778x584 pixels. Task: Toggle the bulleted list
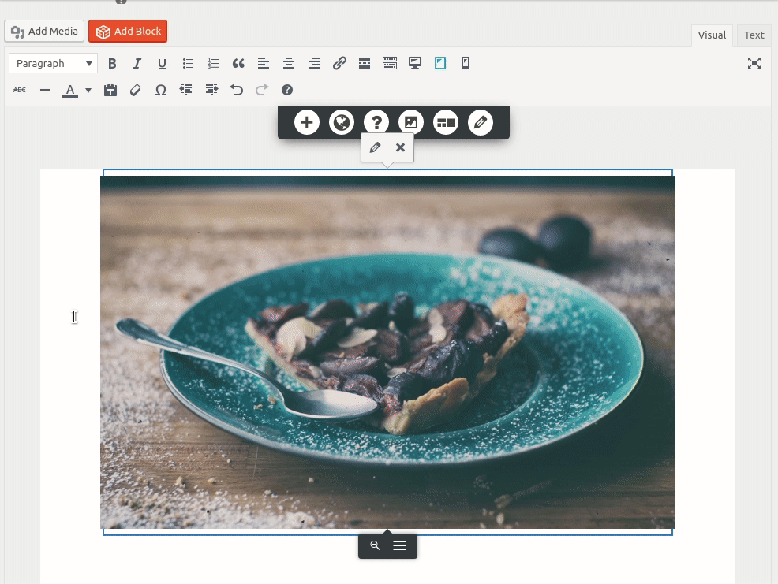click(x=188, y=63)
